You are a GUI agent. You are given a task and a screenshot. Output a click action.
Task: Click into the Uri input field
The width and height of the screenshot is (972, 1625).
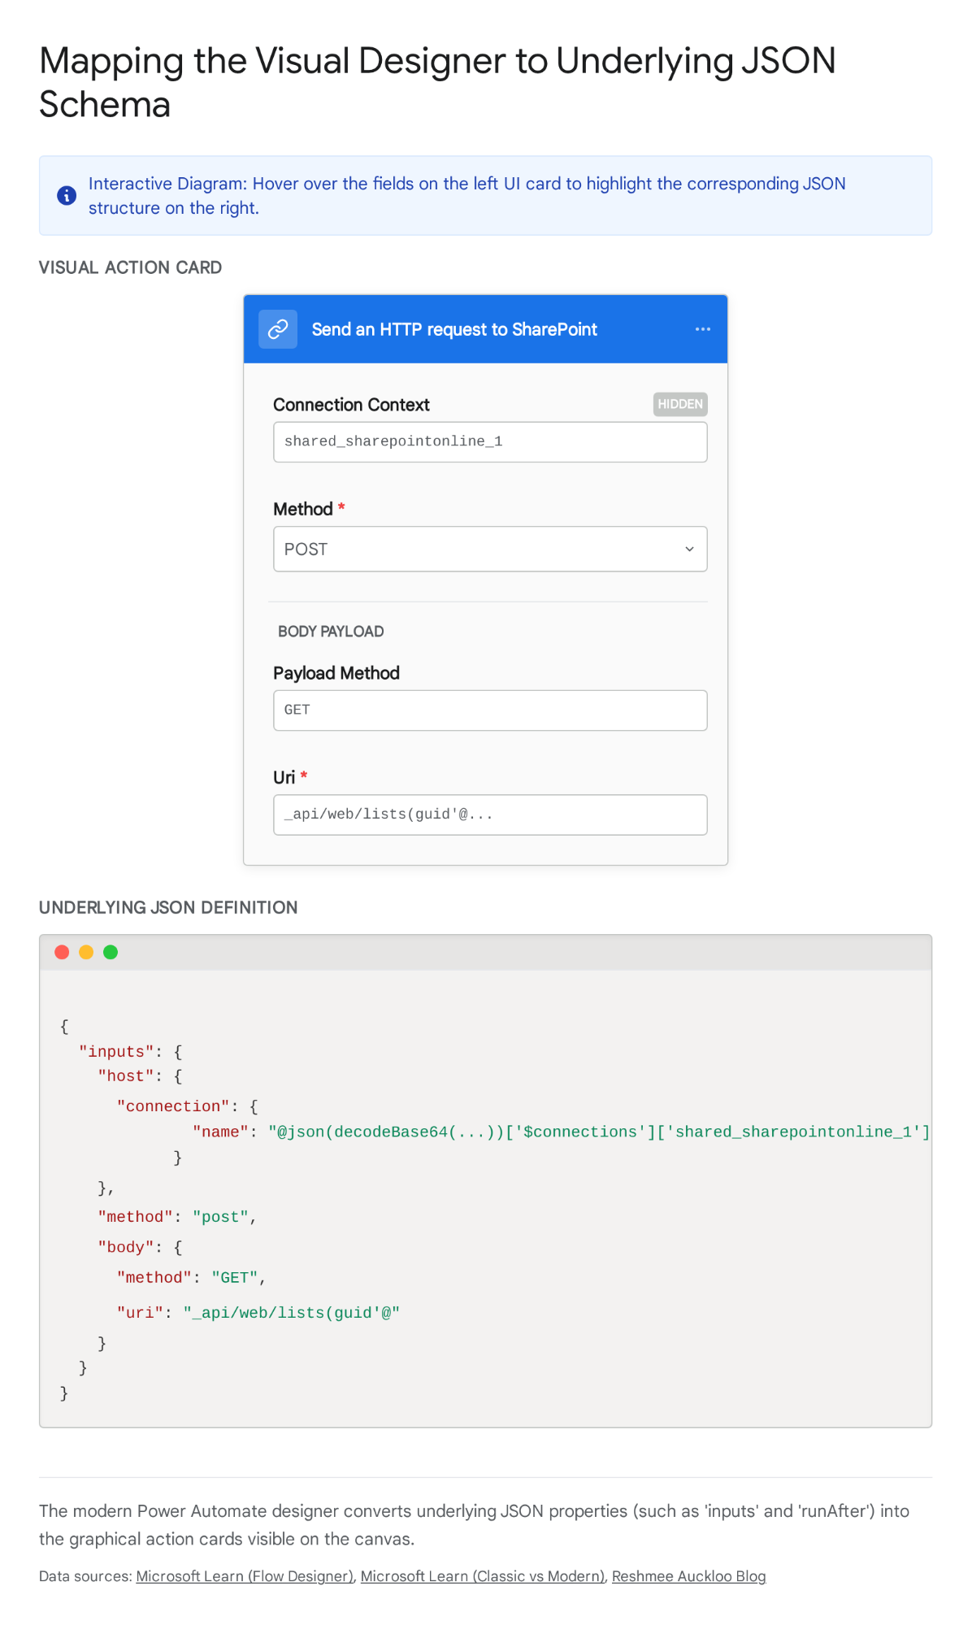[x=489, y=815]
